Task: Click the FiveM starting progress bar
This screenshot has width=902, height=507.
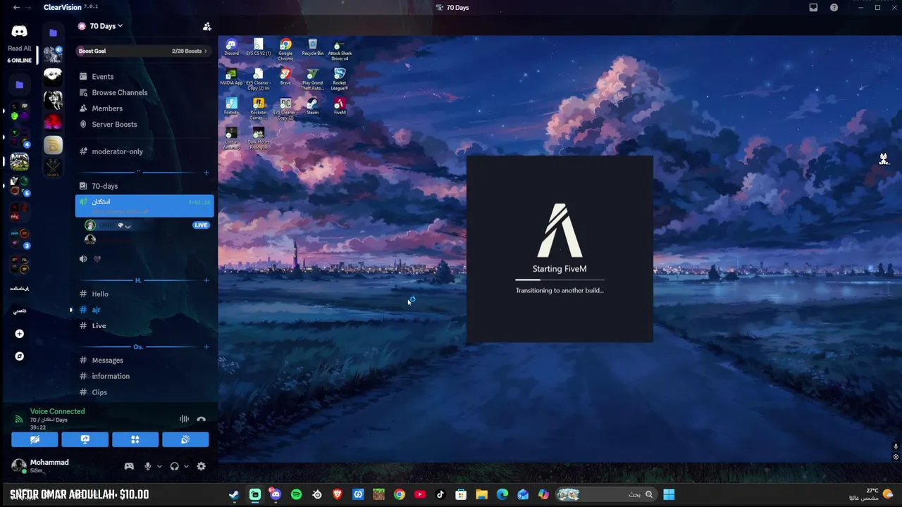Action: click(560, 280)
